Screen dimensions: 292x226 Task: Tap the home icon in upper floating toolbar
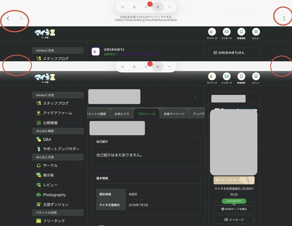click(x=122, y=7)
